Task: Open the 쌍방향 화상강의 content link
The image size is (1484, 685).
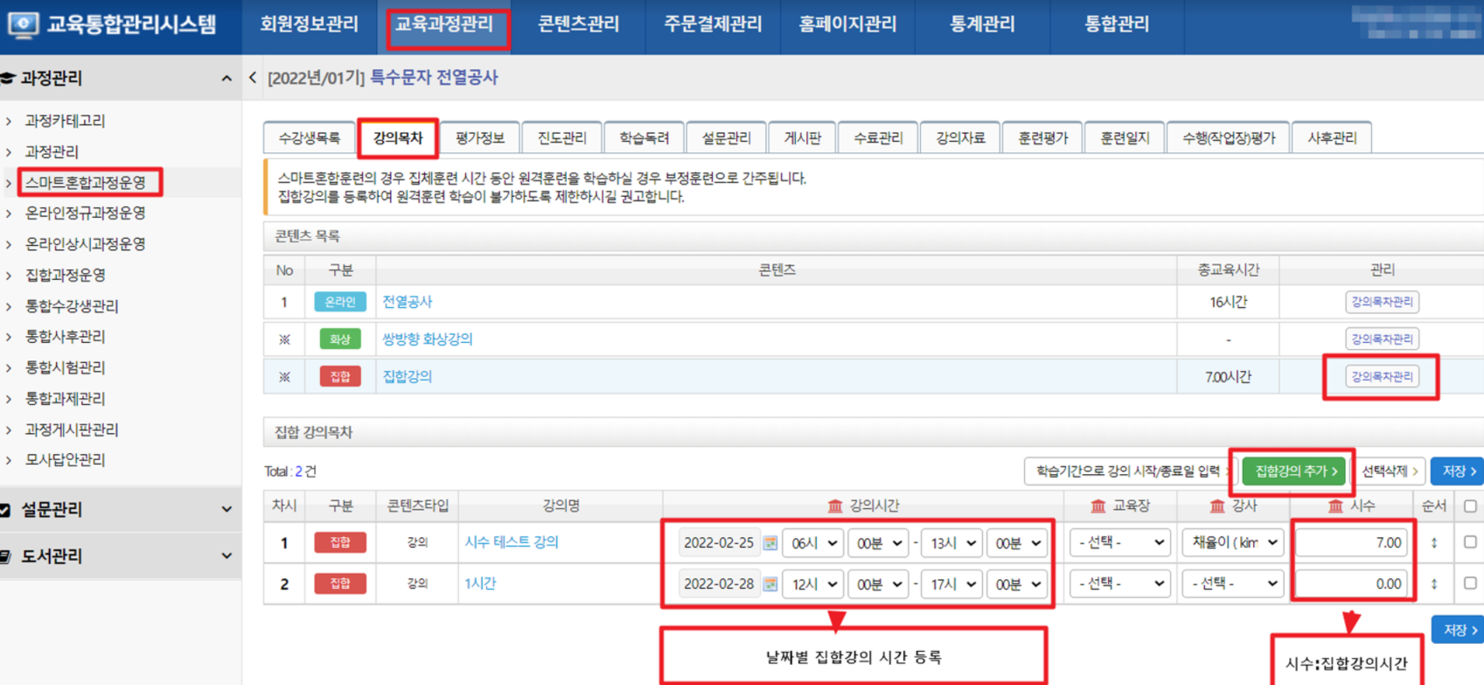Action: [x=427, y=339]
